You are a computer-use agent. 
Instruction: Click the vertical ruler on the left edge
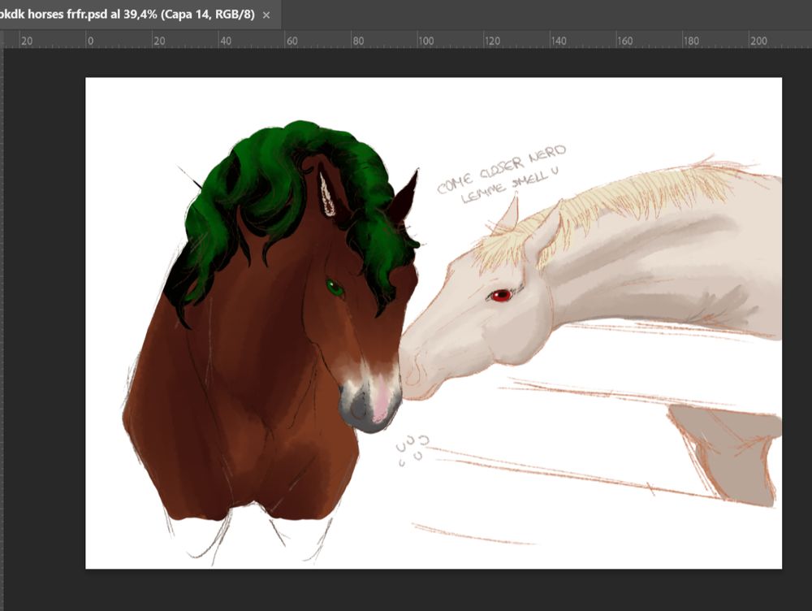(x=2, y=325)
